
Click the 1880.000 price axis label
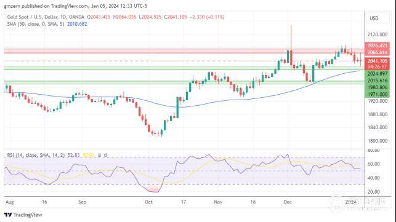tap(378, 114)
